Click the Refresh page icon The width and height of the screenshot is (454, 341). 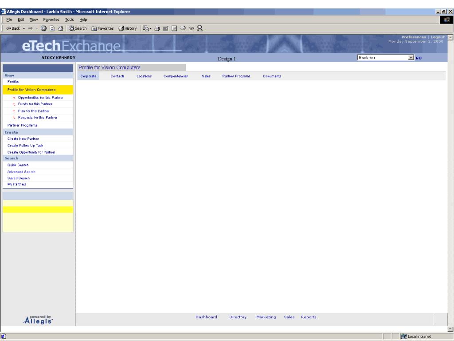coord(52,28)
